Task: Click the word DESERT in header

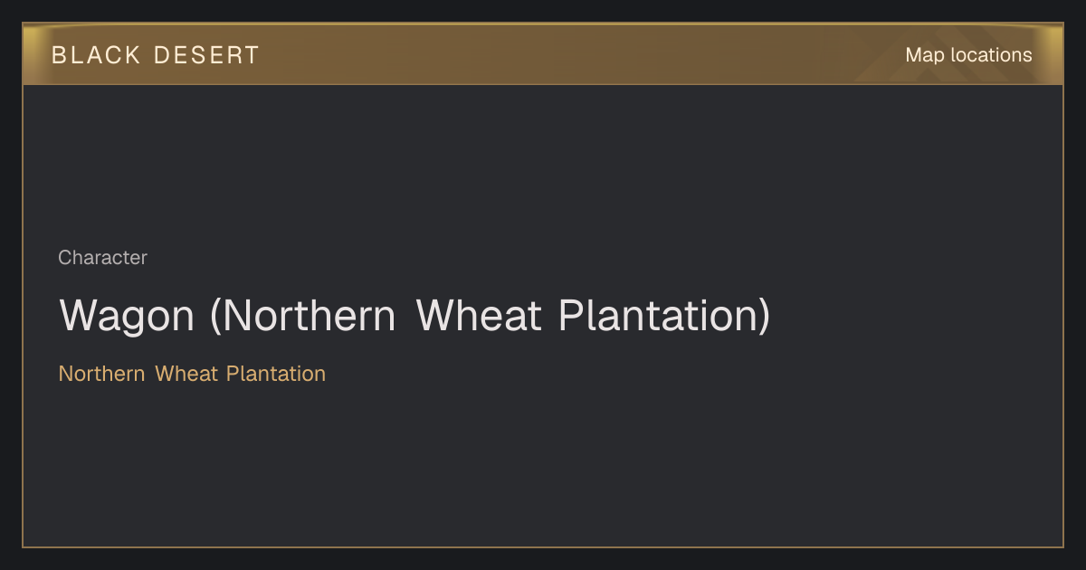Action: (x=206, y=55)
